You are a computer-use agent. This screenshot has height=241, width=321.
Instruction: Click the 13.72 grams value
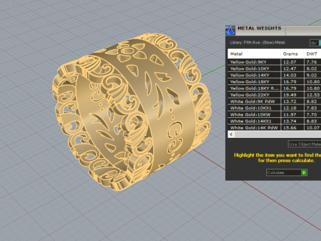(290, 102)
